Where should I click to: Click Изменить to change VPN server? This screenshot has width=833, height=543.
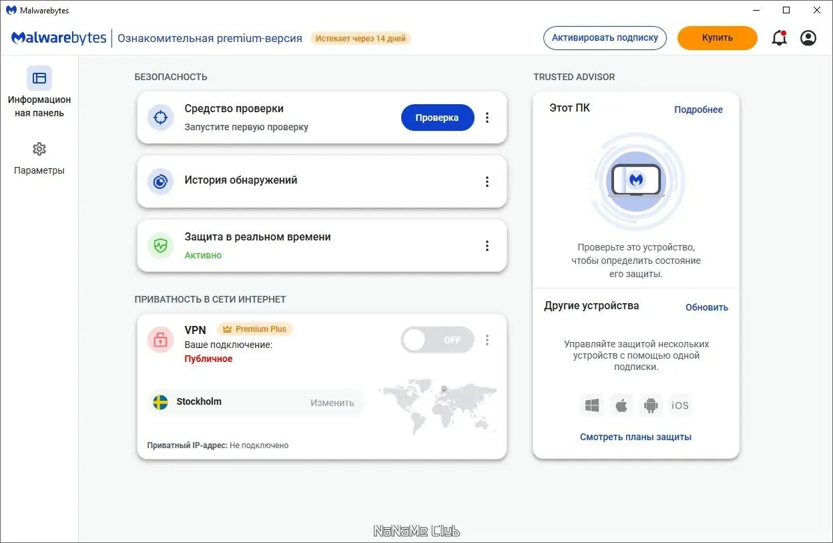(x=332, y=403)
